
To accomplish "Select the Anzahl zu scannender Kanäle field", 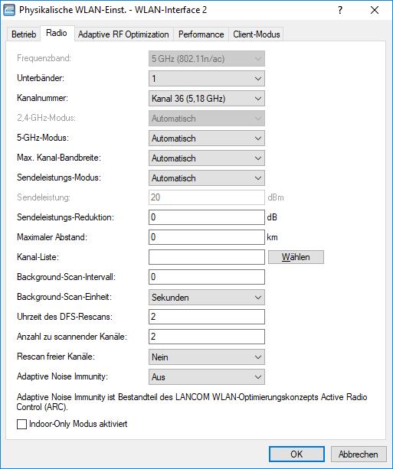I will [207, 337].
